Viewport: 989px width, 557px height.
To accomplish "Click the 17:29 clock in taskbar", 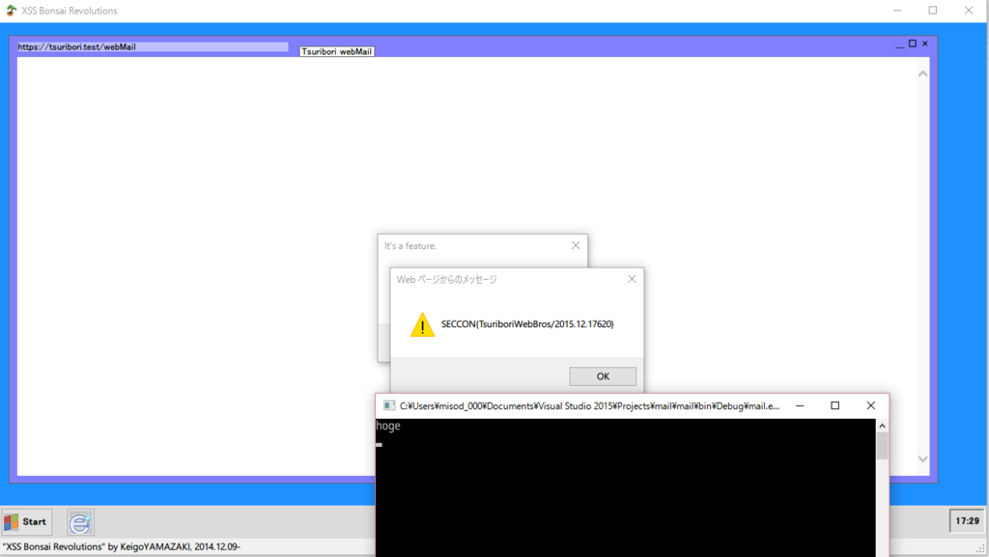I will pyautogui.click(x=967, y=521).
